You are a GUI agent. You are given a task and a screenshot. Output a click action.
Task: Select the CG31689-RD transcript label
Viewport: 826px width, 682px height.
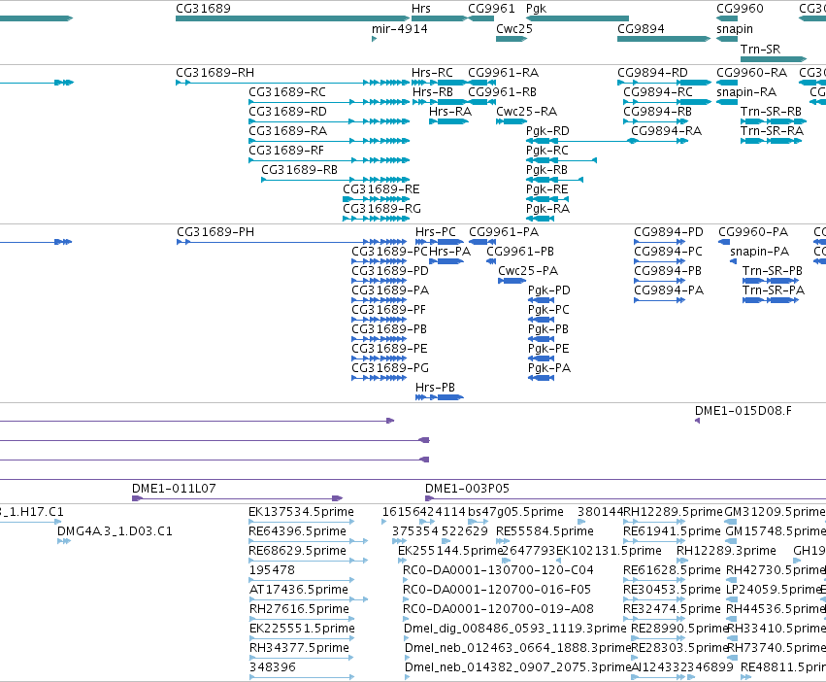pos(287,112)
